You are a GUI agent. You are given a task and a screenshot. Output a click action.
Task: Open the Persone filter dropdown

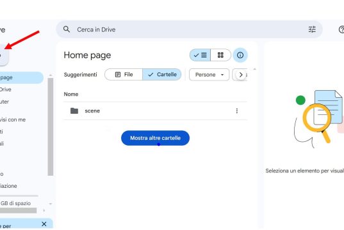[209, 75]
